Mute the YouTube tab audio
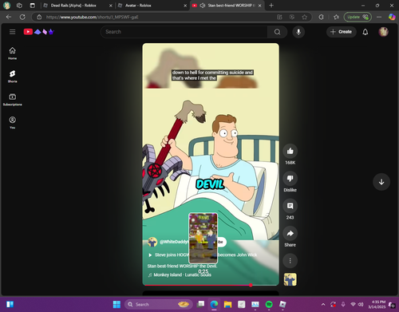The width and height of the screenshot is (399, 312). (202, 6)
